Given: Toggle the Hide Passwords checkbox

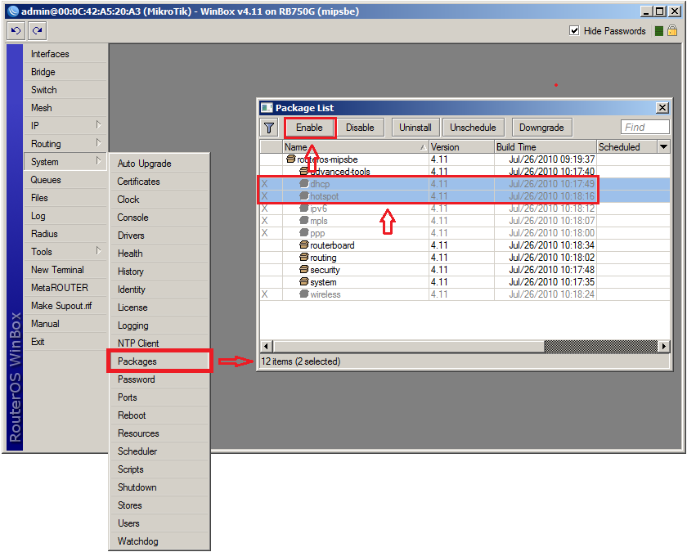Looking at the screenshot, I should [574, 31].
